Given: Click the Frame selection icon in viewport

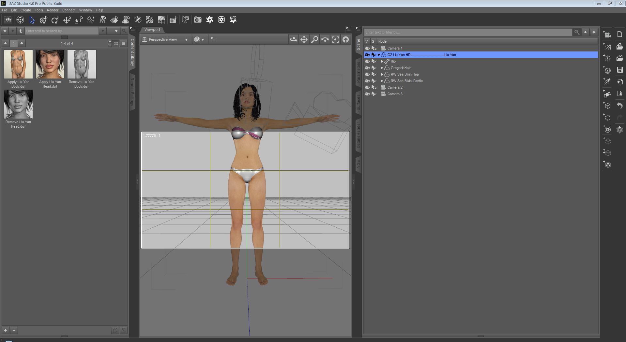Looking at the screenshot, I should (335, 39).
